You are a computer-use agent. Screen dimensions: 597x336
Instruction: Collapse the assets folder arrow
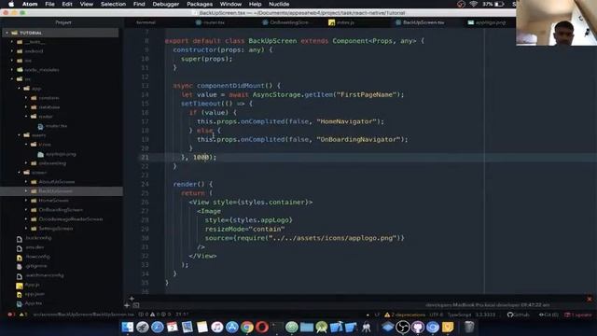(19, 135)
